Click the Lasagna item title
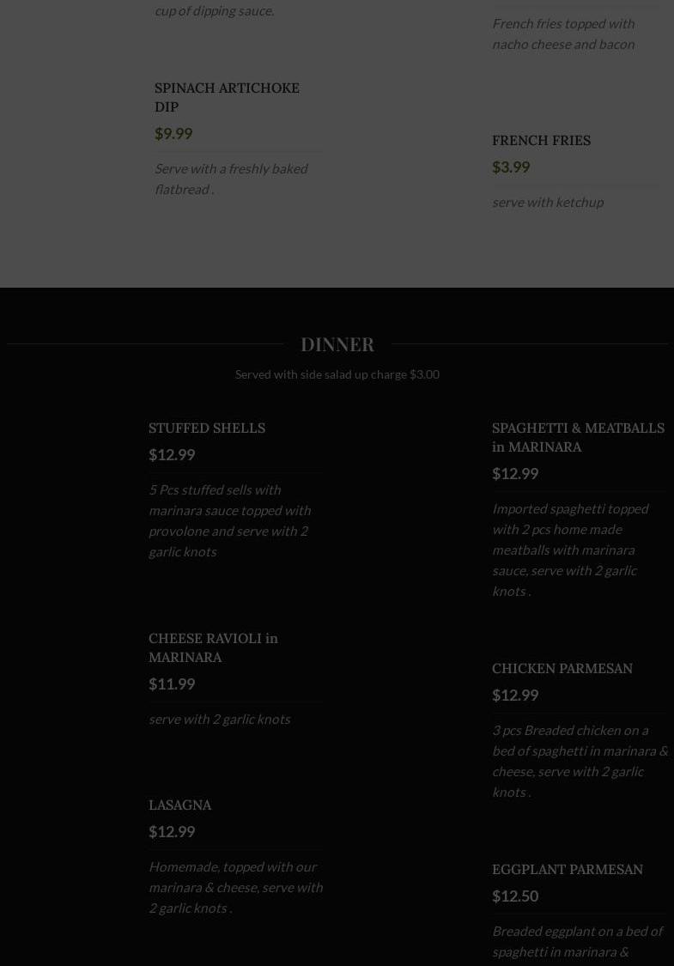The image size is (674, 966). click(x=179, y=805)
